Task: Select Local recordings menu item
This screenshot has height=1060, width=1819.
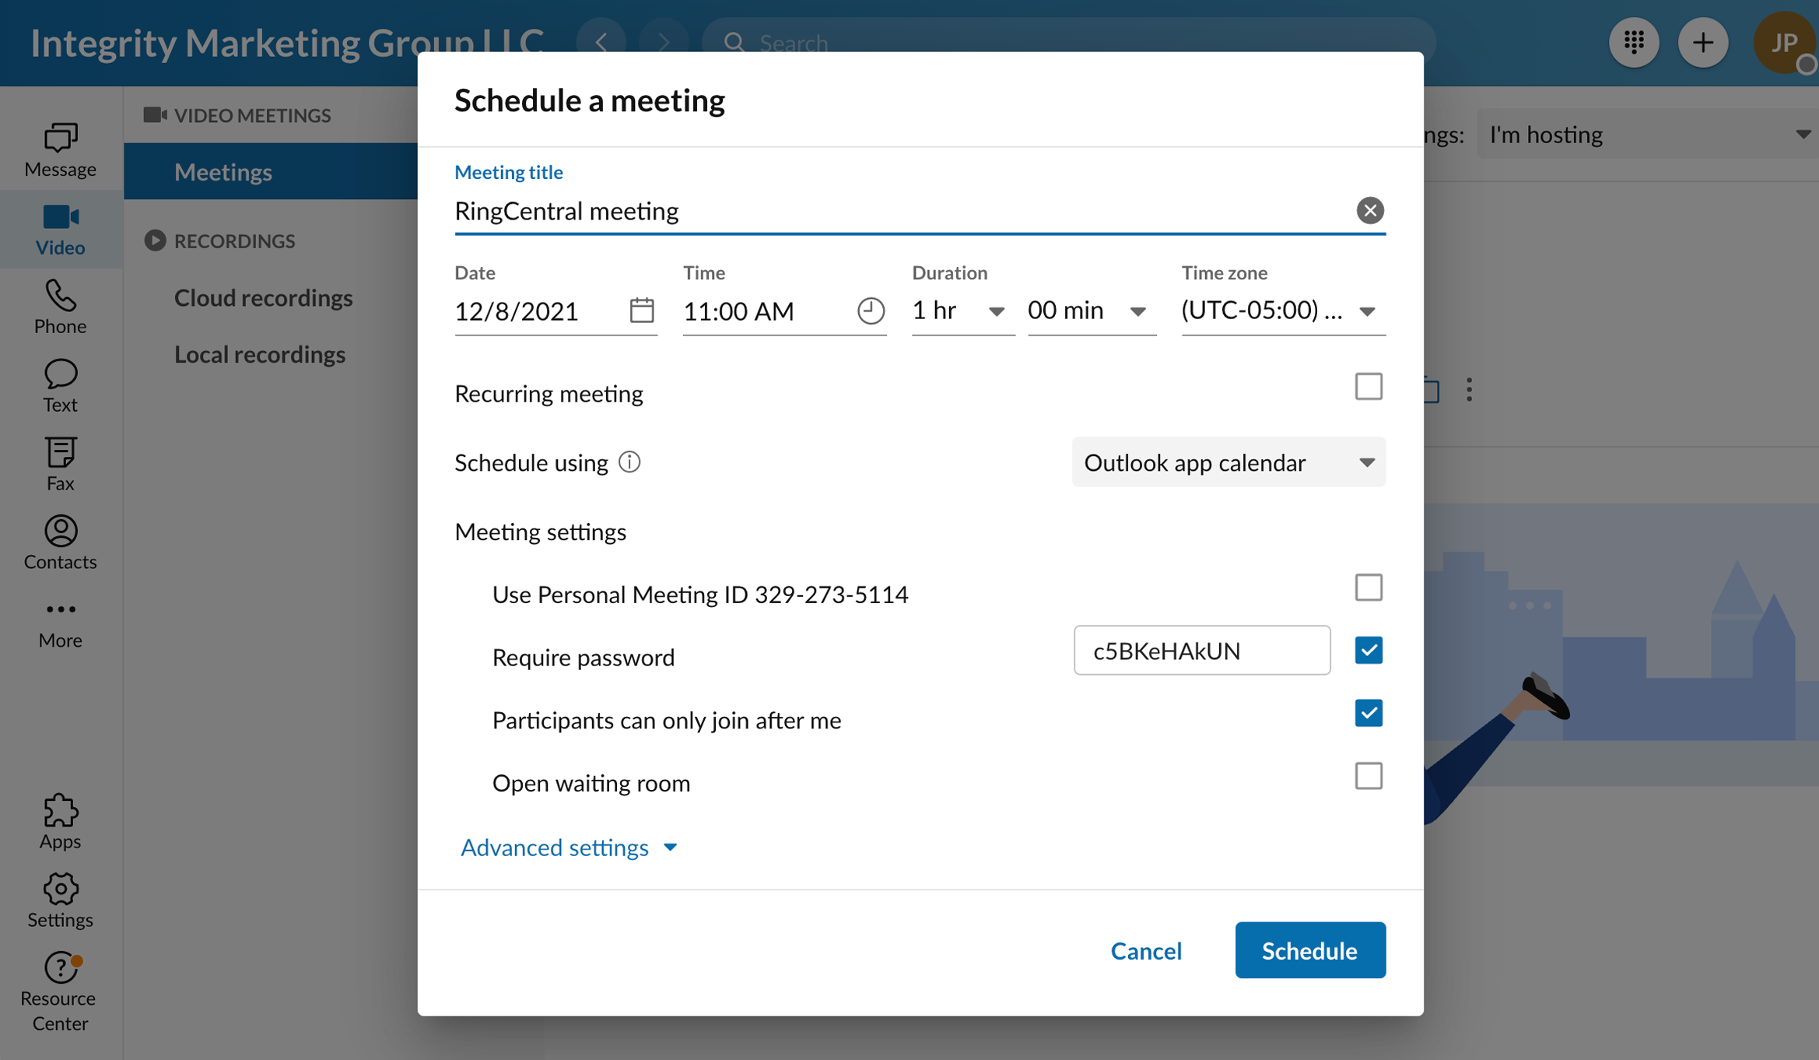Action: tap(259, 355)
